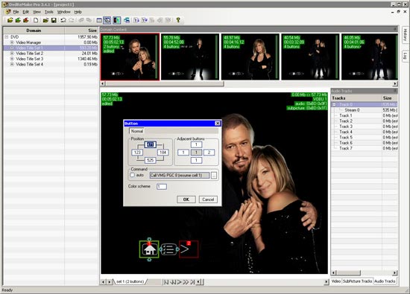Expand Video Title Set 4 node
The height and width of the screenshot is (294, 410).
point(12,64)
